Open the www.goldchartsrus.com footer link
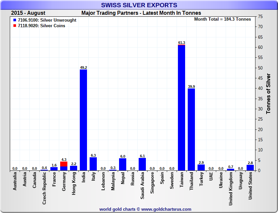This screenshot has height=213, width=278. (x=166, y=209)
